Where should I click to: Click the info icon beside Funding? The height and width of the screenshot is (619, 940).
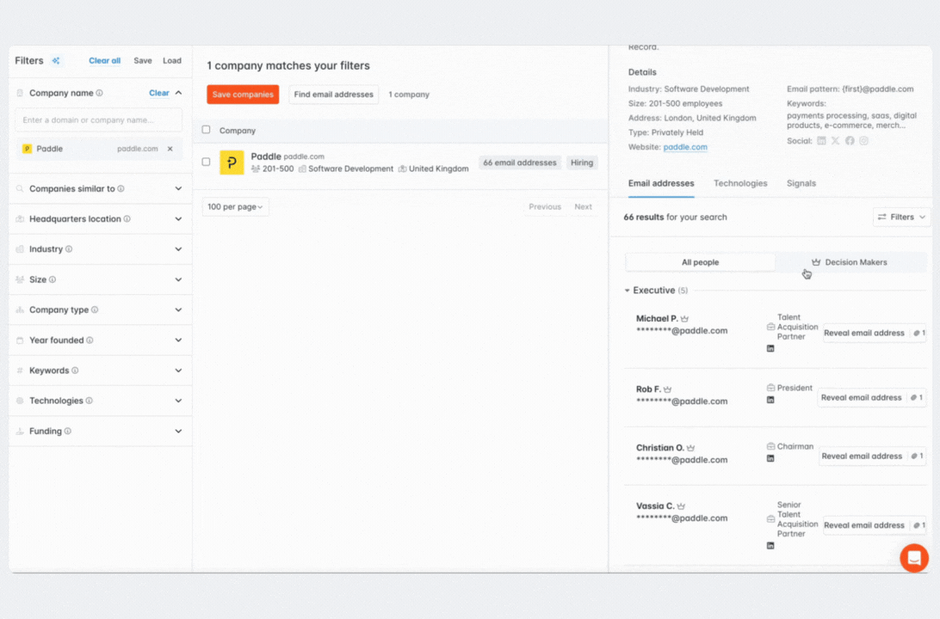(x=68, y=431)
